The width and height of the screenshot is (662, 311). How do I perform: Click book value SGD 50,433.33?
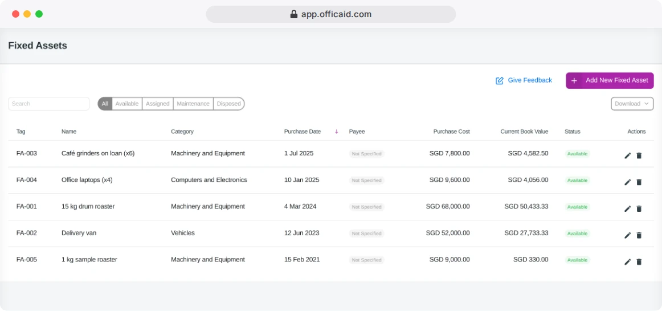coord(526,206)
